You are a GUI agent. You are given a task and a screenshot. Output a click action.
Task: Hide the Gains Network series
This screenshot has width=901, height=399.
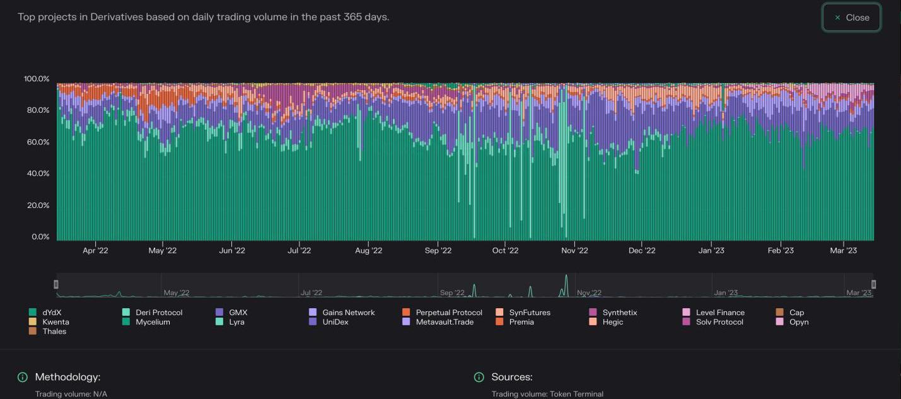[348, 313]
